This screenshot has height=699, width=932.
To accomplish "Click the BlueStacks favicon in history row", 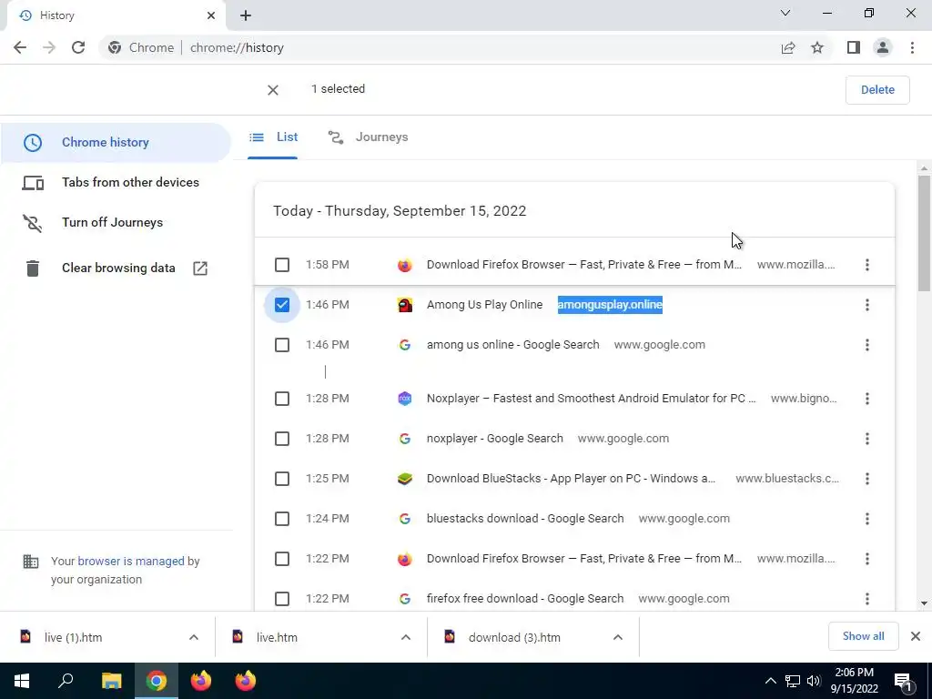I will pos(405,479).
